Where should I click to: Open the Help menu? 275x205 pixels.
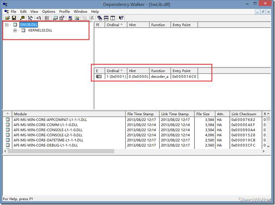point(95,12)
